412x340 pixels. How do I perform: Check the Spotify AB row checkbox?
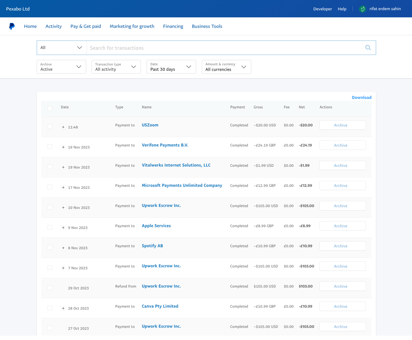(x=50, y=248)
